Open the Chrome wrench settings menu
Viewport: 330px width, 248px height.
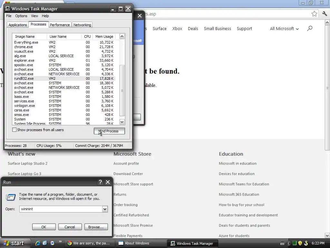325,14
